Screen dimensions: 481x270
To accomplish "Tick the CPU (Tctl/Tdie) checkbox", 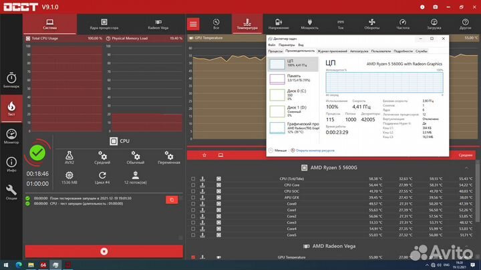I will pos(193,179).
